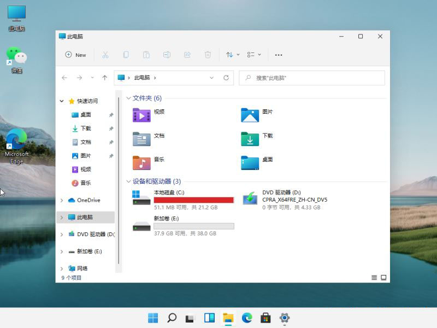Open the See more menu (ellipsis)
The image size is (437, 328).
pyautogui.click(x=279, y=55)
